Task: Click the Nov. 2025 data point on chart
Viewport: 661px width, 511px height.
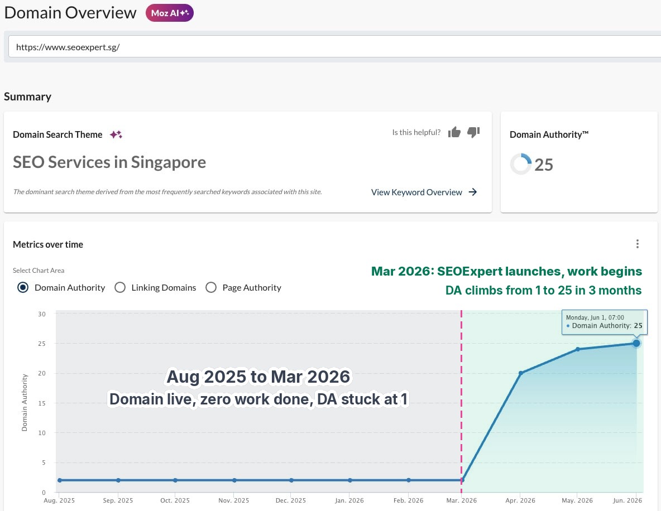Action: pos(234,480)
